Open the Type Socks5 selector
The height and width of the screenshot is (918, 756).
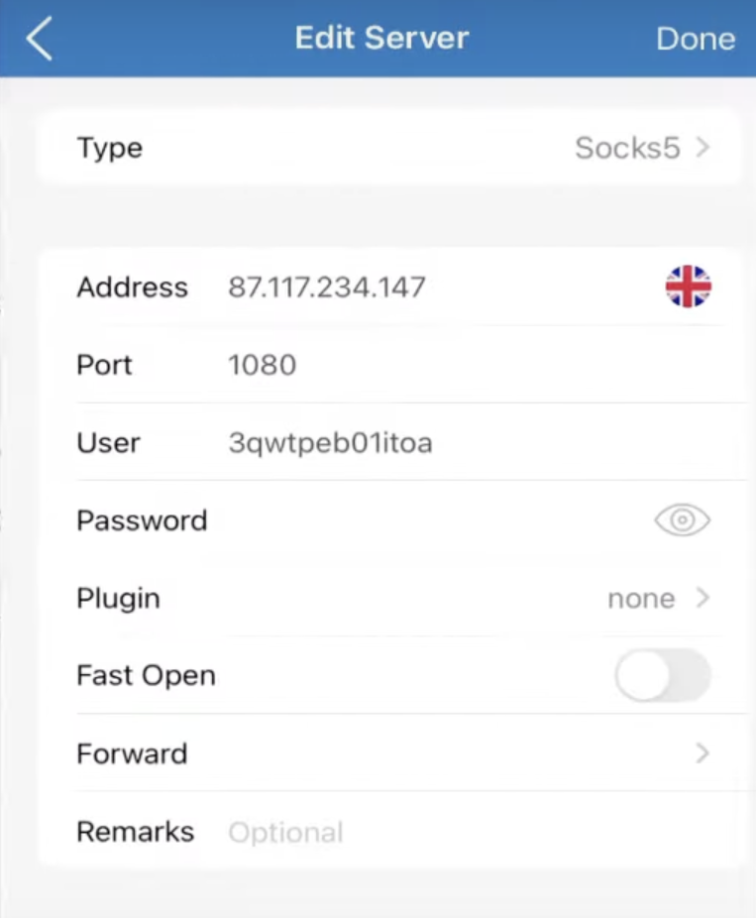627,149
